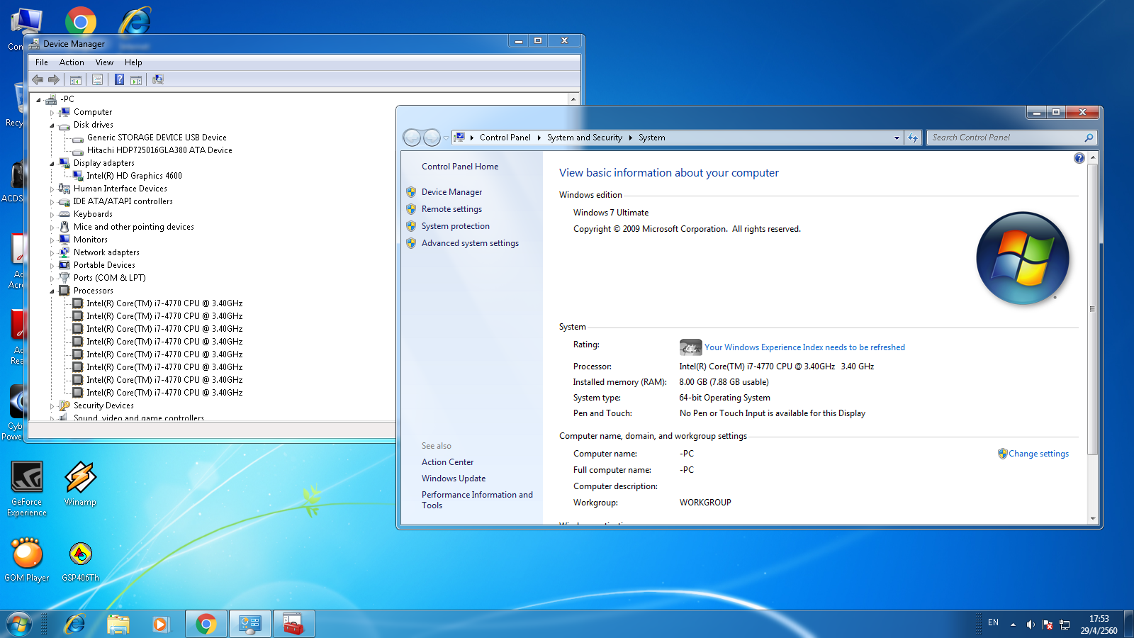Expand Human Interface Devices node

(x=52, y=189)
